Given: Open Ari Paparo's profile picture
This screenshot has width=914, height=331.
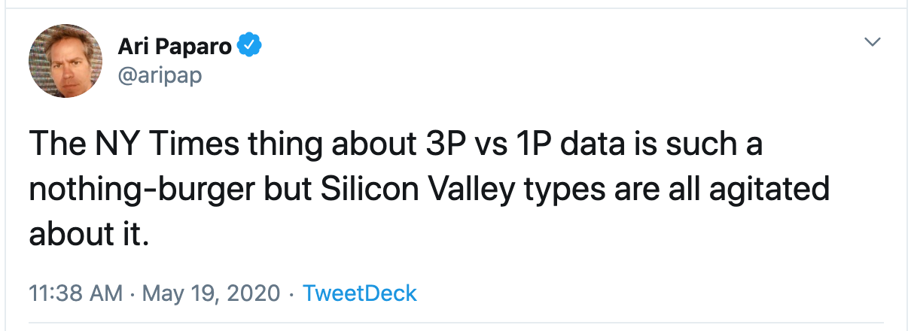Looking at the screenshot, I should tap(66, 60).
